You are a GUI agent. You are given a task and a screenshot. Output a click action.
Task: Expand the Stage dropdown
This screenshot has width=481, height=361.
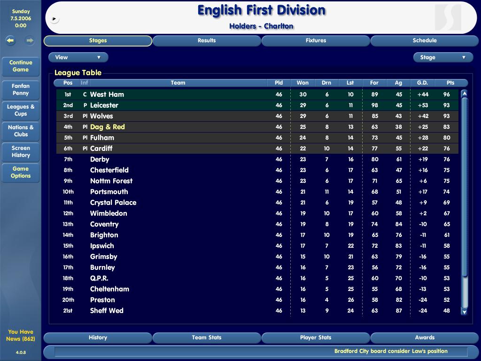point(443,57)
